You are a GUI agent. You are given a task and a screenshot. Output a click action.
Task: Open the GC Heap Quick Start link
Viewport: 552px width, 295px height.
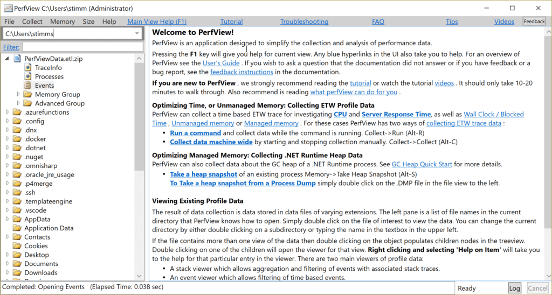point(422,164)
